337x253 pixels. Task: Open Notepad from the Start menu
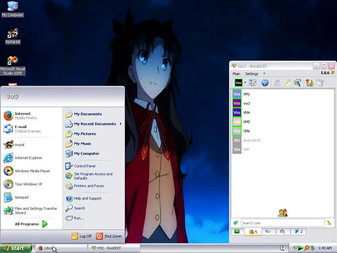(31, 197)
